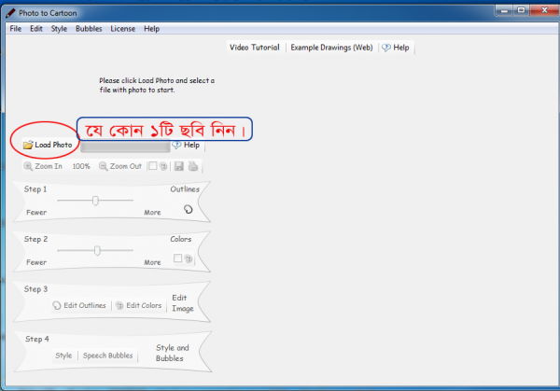Click the palette icon in Step 2 Colors
560x391 pixels.
(189, 258)
